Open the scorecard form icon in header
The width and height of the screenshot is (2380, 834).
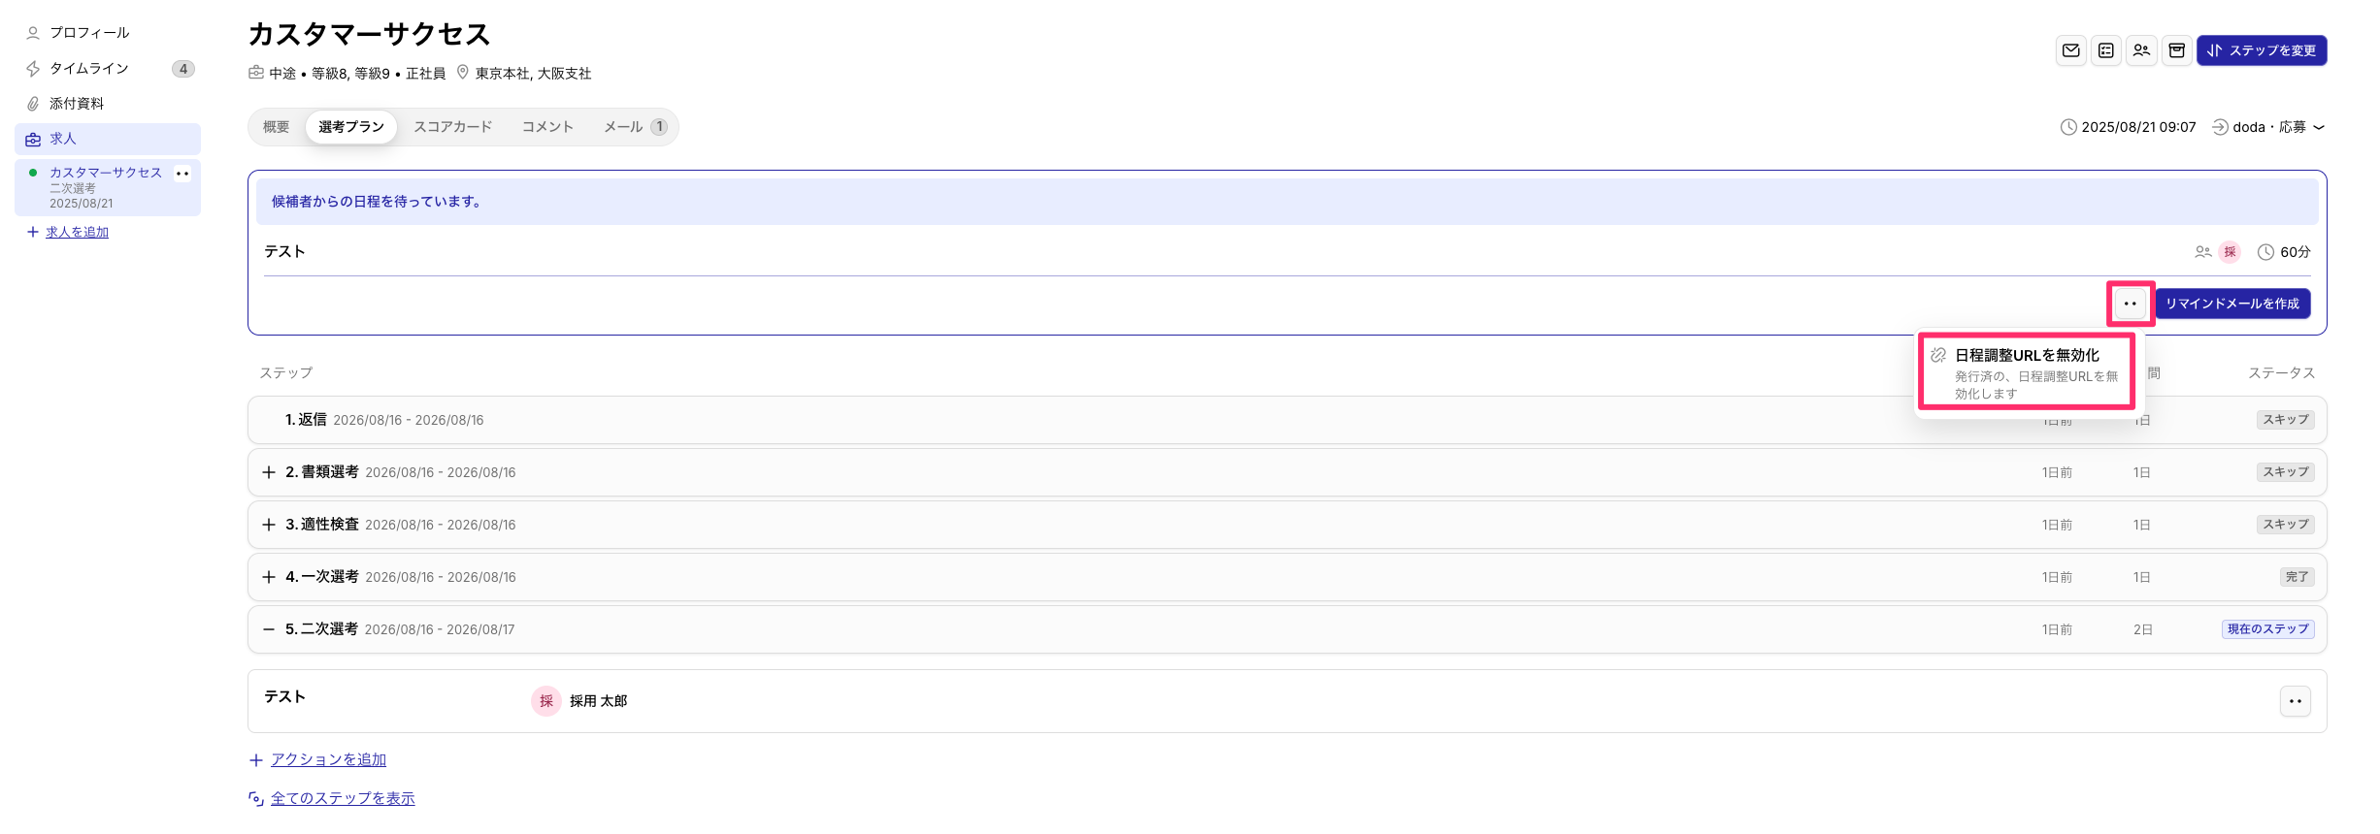pyautogui.click(x=2105, y=50)
